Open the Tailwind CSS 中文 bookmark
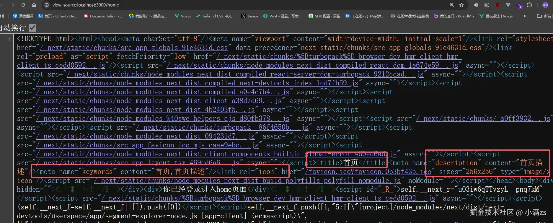Viewport: 553px width, 223px height. [x=215, y=16]
